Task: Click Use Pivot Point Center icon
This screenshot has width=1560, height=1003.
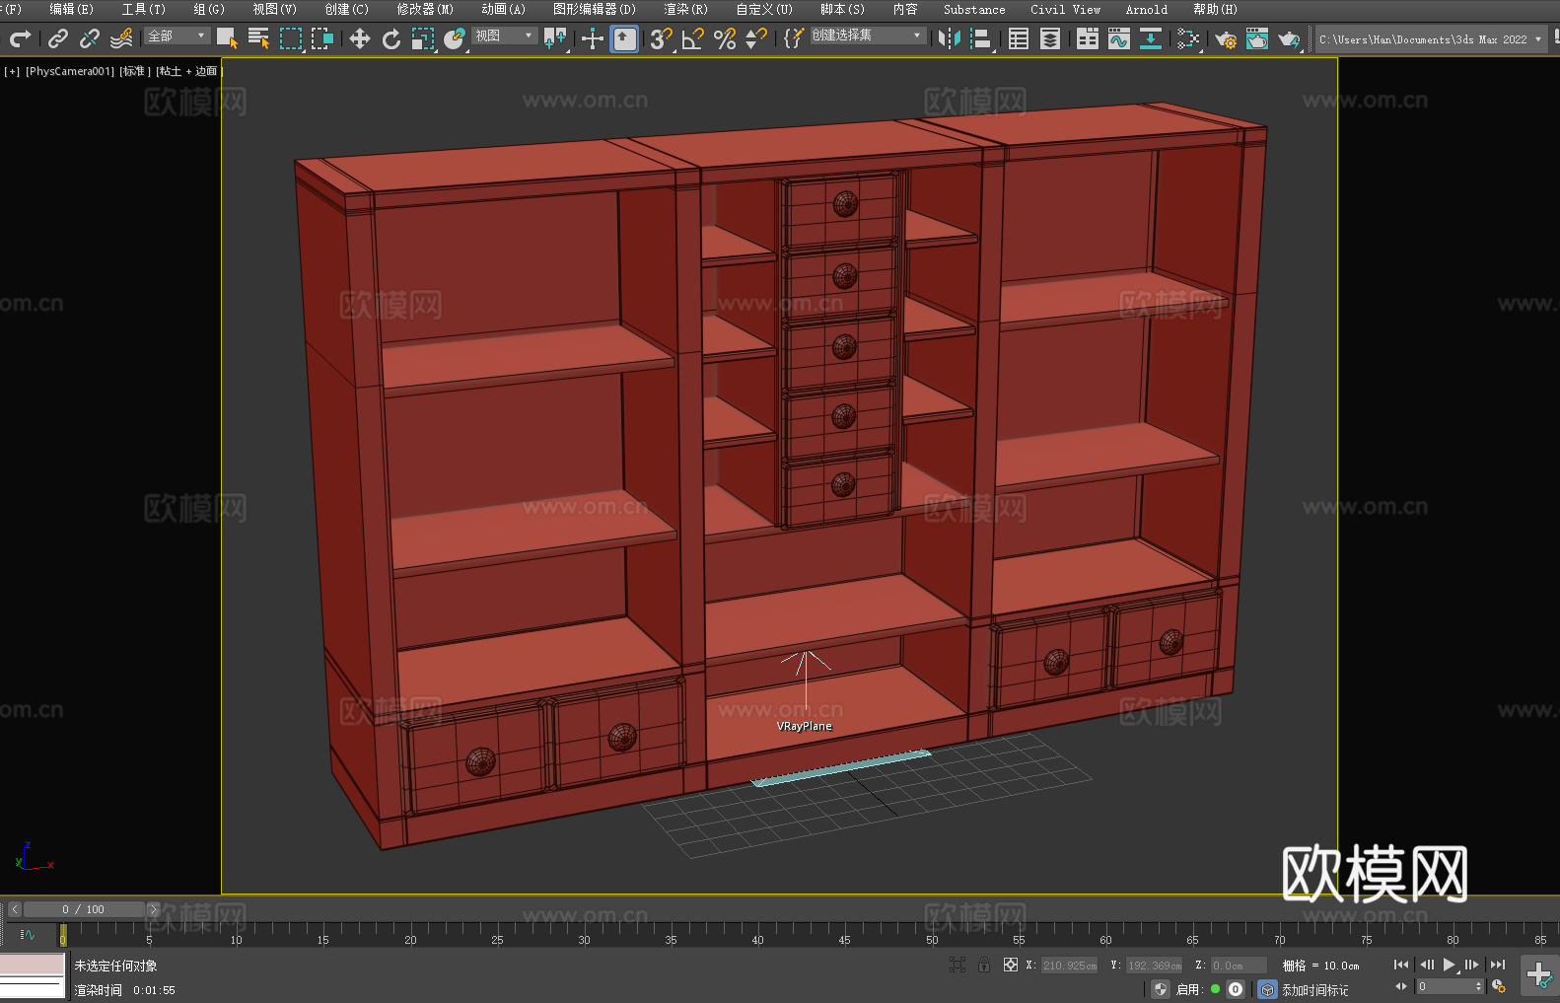Action: (556, 38)
